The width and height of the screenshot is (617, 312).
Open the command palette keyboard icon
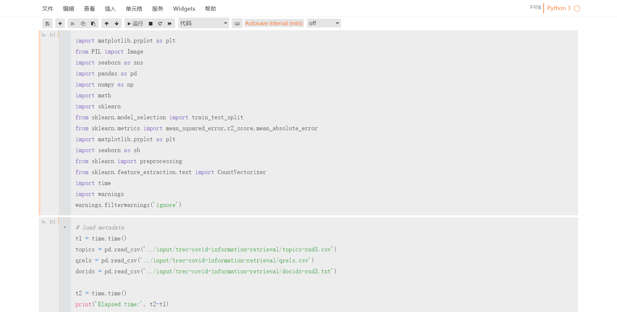tap(237, 23)
